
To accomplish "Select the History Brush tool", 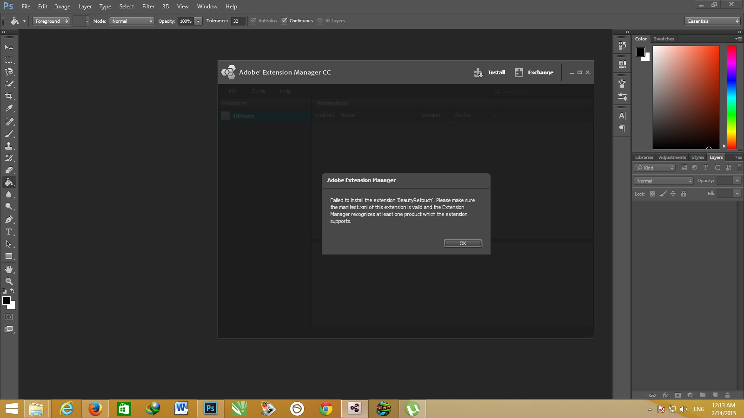I will pyautogui.click(x=9, y=158).
